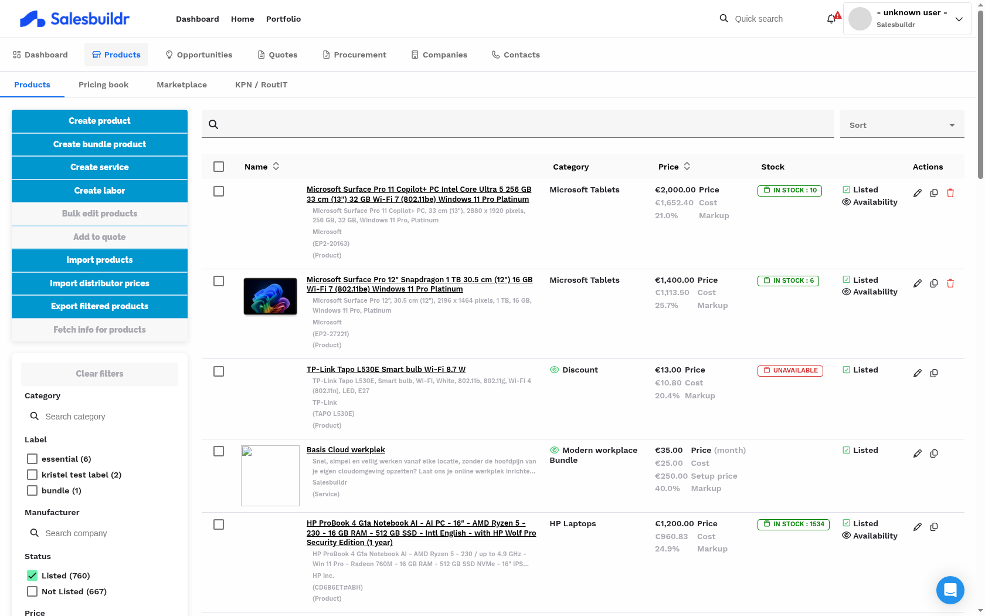The height and width of the screenshot is (616, 985).
Task: Open the Quotes section
Action: tap(277, 55)
